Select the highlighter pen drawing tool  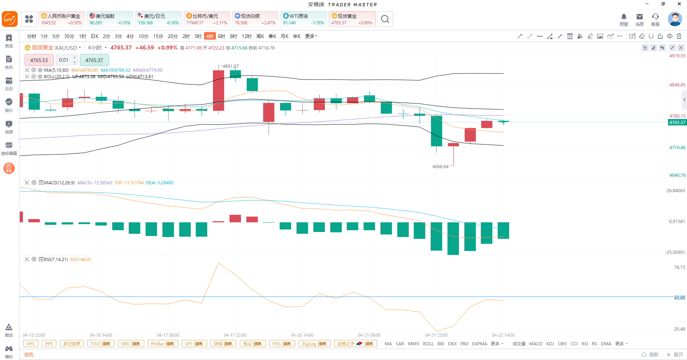pyautogui.click(x=590, y=36)
